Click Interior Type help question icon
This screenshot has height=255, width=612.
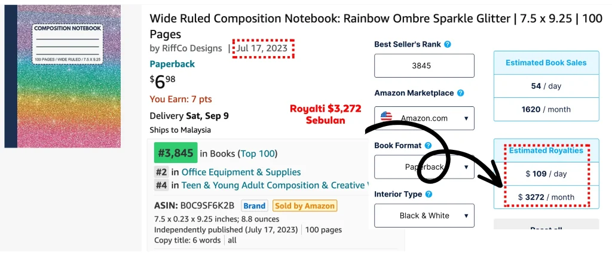[429, 194]
